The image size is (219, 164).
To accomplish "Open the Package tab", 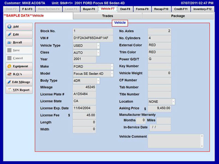I will click(178, 16).
